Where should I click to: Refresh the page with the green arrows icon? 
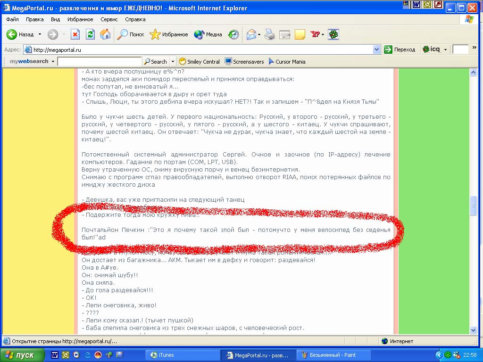(90, 34)
